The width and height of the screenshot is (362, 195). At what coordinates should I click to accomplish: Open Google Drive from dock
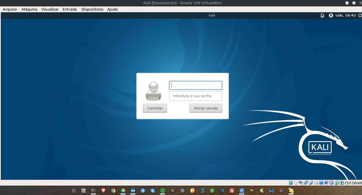coord(123,191)
